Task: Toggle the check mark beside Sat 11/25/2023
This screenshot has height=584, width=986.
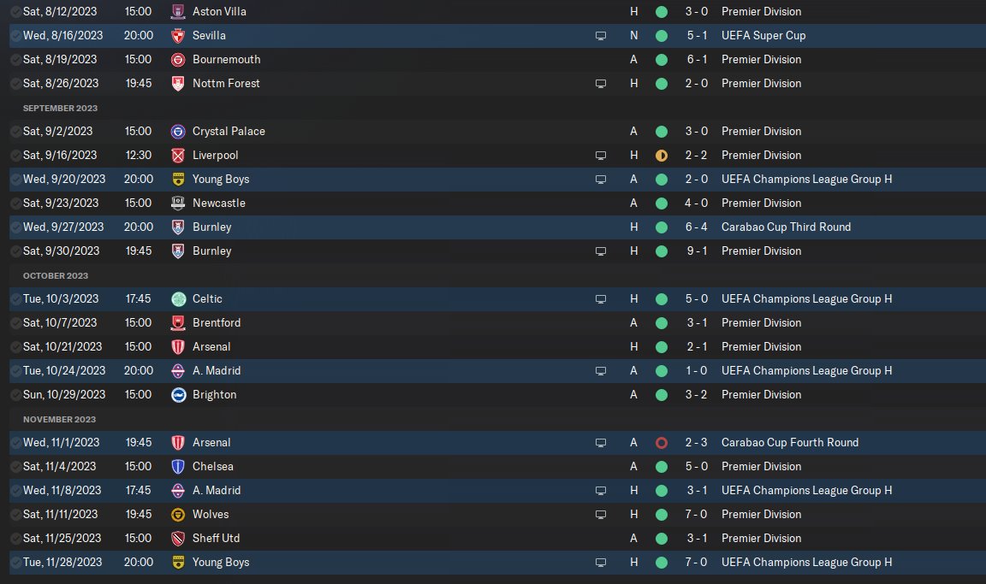Action: pos(15,539)
